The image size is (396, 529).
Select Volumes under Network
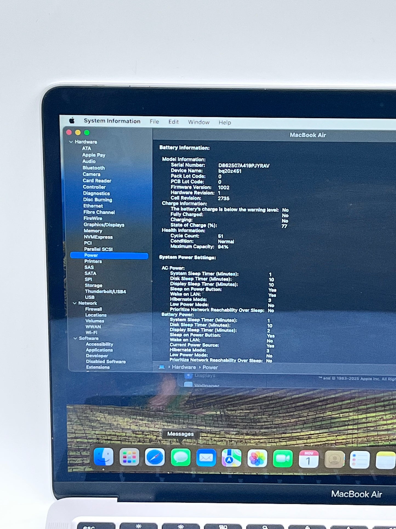coord(95,321)
